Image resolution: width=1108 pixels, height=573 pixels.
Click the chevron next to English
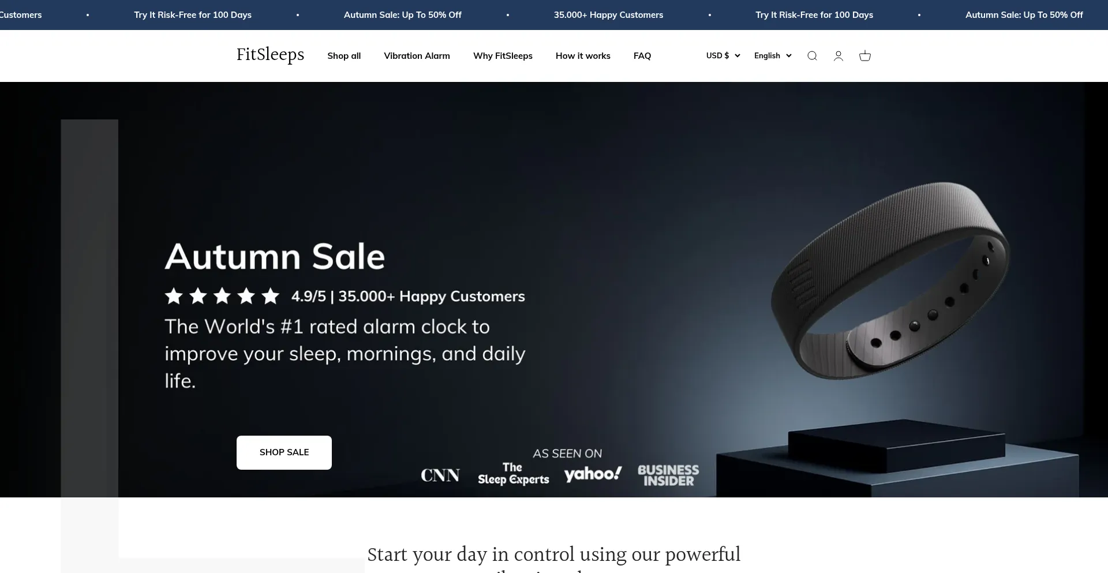[x=789, y=56]
